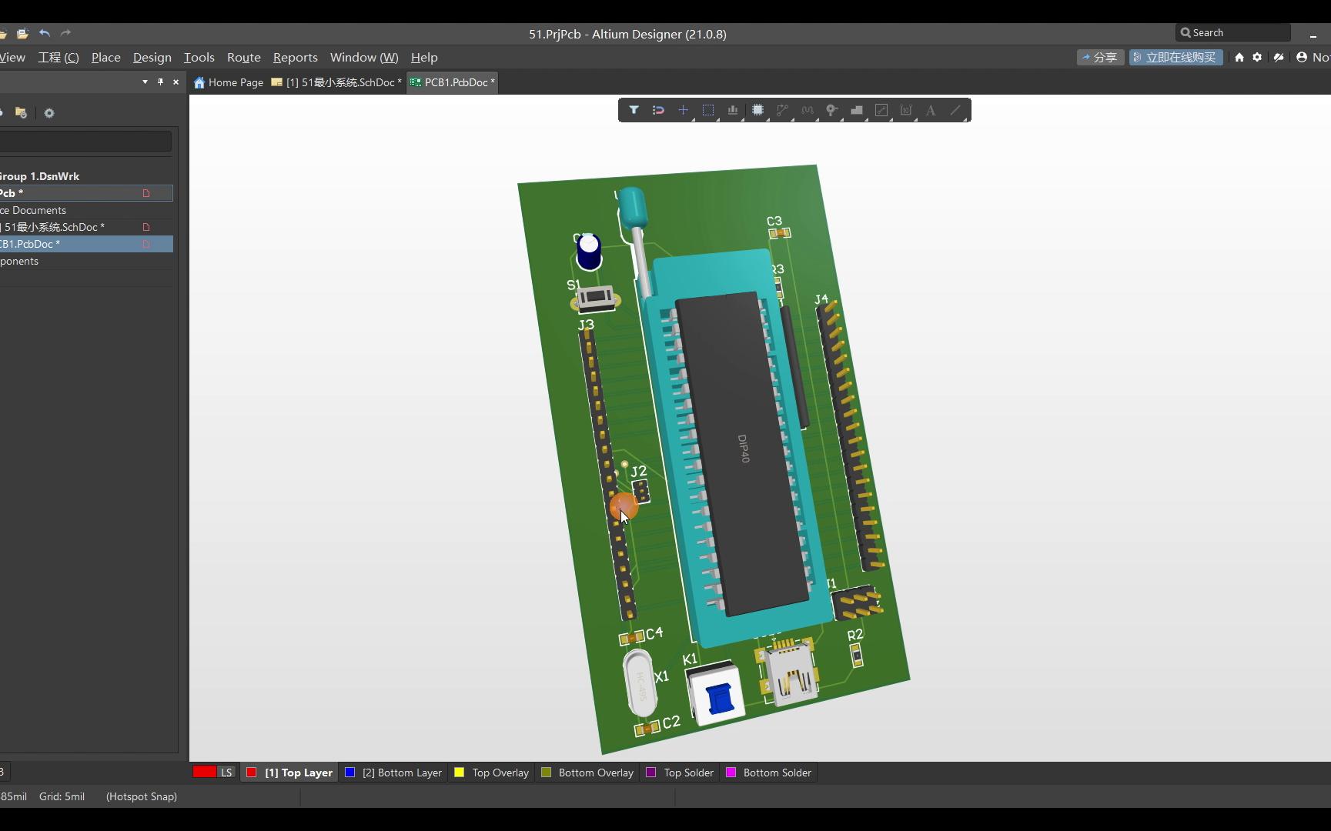The width and height of the screenshot is (1331, 831).
Task: Activate the selection rectangle tool
Action: (708, 110)
